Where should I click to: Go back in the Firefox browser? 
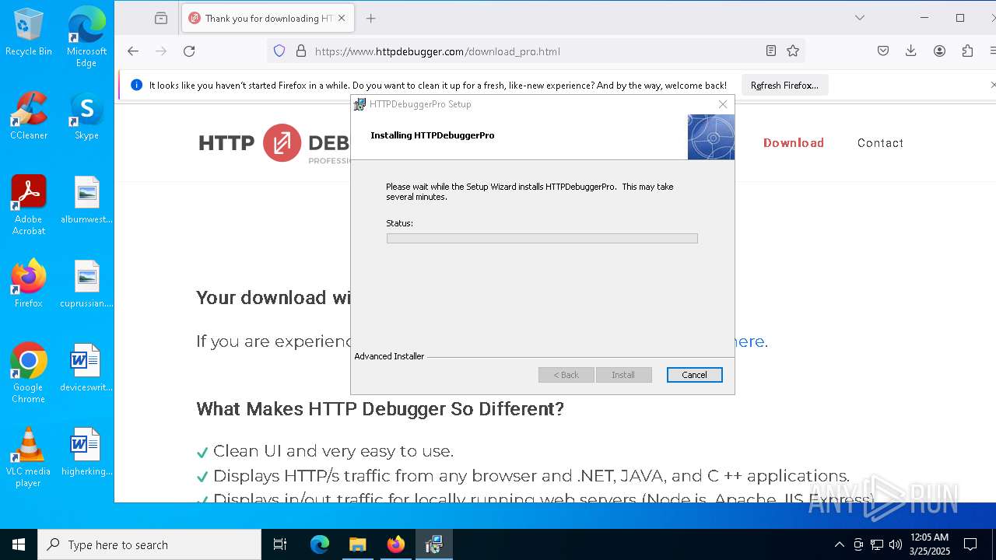coord(133,51)
